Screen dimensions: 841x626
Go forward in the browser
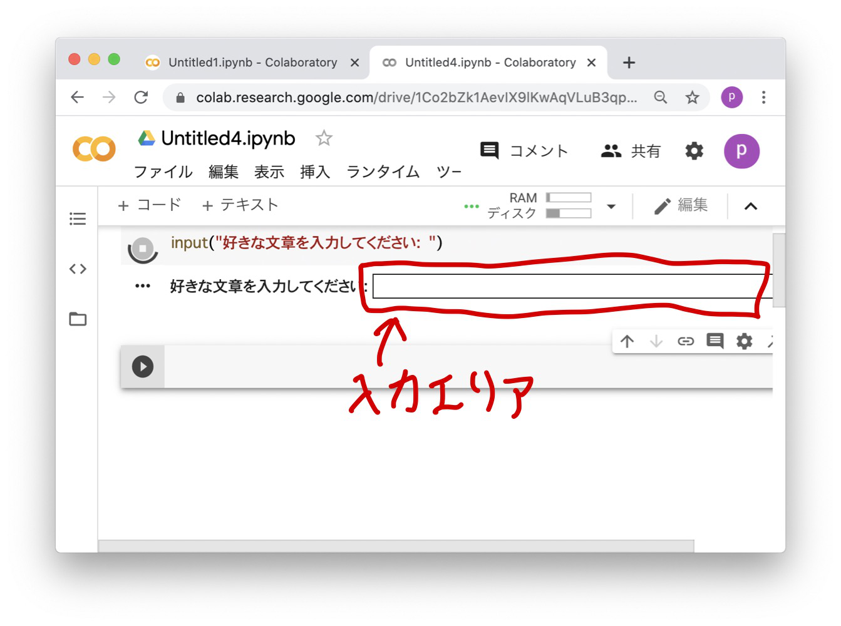click(x=109, y=97)
